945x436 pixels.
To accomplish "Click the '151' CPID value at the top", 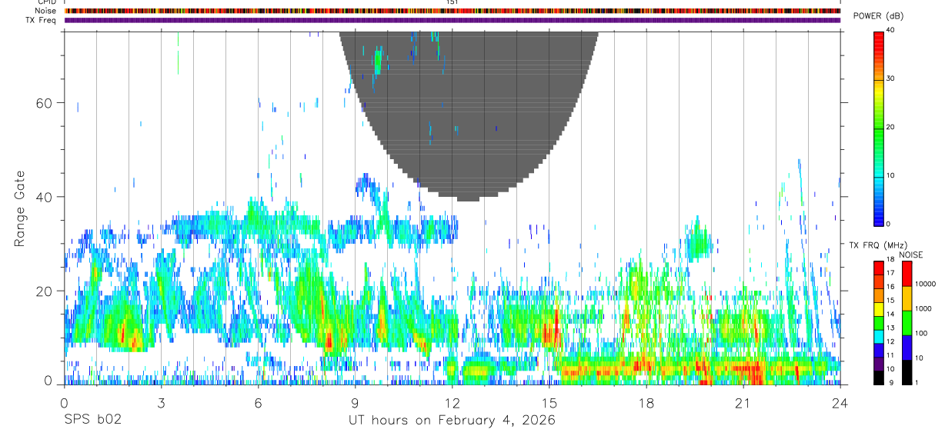I will pyautogui.click(x=452, y=2).
